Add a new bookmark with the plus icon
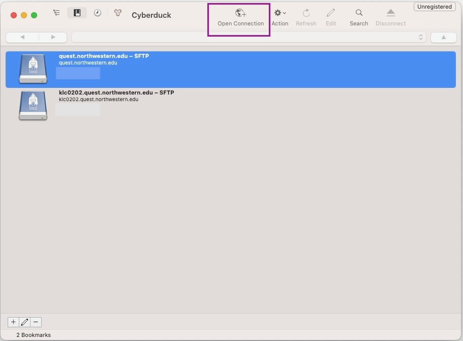Image resolution: width=463 pixels, height=341 pixels. [x=13, y=322]
